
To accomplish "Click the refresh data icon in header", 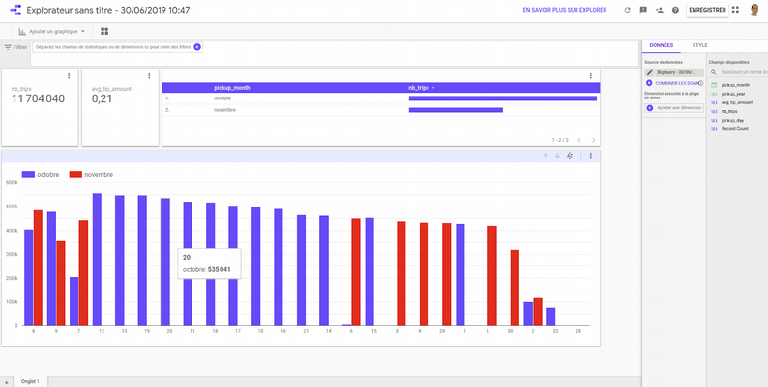I will pyautogui.click(x=628, y=10).
